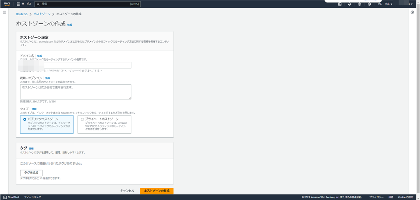Viewport: 420px width, 200px height.
Task: Open the info panel icon at right
Action: click(413, 12)
